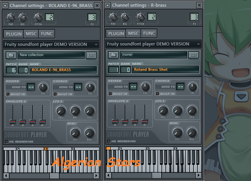The width and height of the screenshot is (251, 181).
Task: Click the Pitch knob in ROLAND E-96_BRASS window
Action: (x=38, y=17)
